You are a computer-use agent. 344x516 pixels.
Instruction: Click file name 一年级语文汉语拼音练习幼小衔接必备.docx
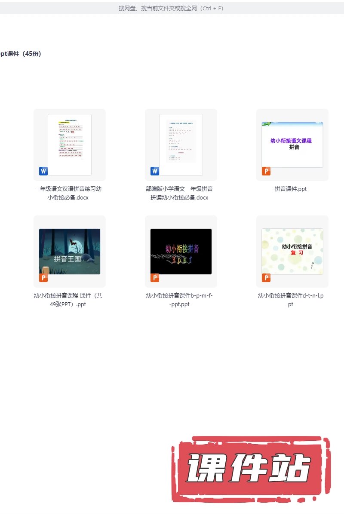click(68, 193)
